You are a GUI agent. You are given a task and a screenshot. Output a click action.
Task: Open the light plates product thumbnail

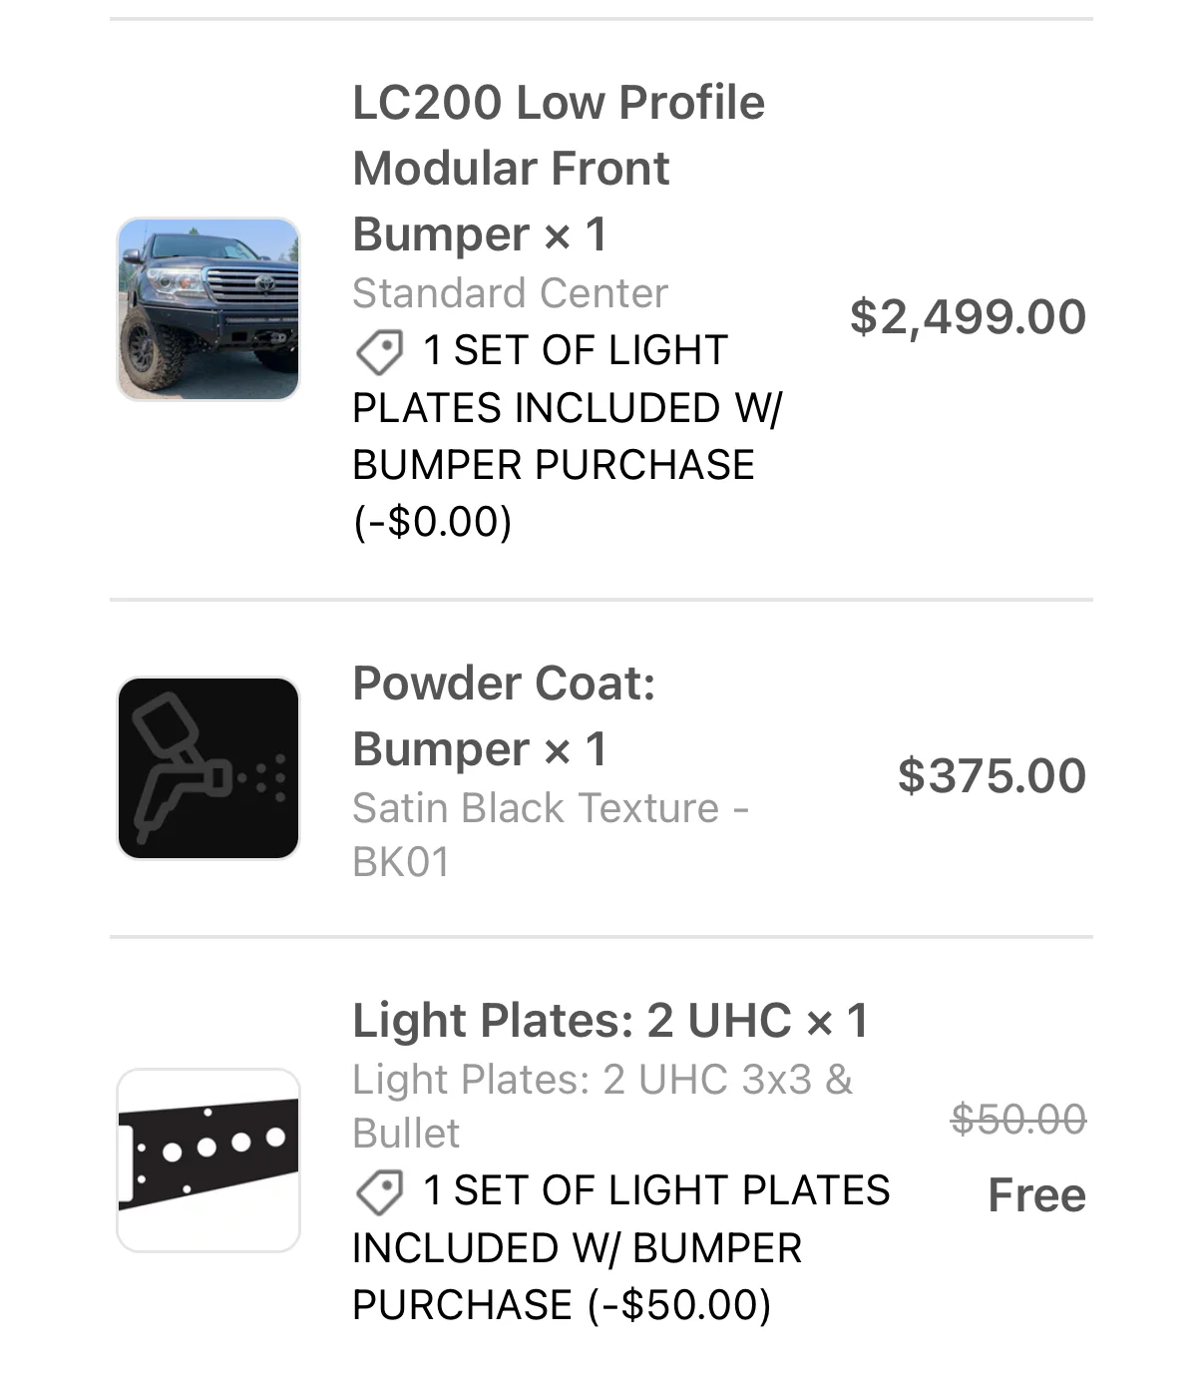[x=208, y=1160]
